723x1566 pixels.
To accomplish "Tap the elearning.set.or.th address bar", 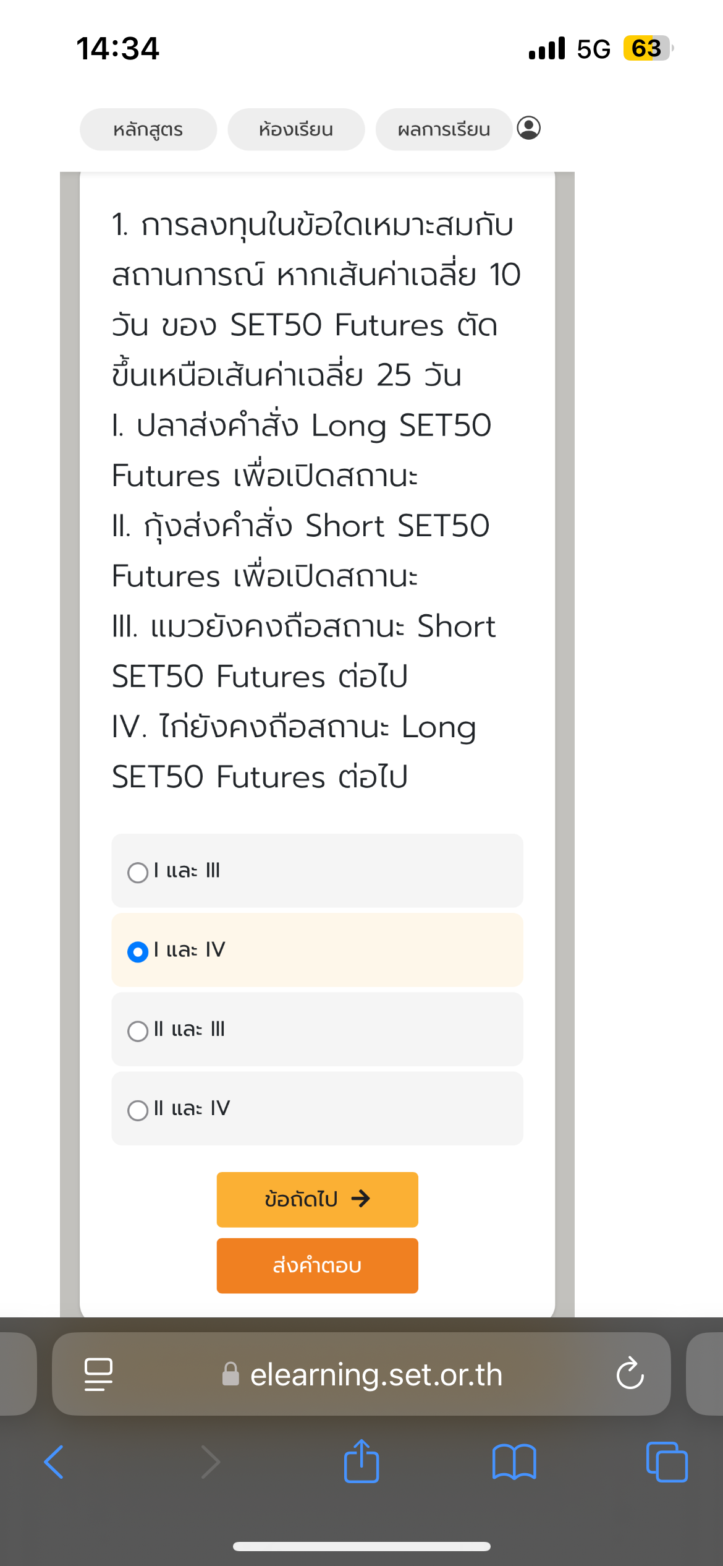I will pyautogui.click(x=376, y=1374).
